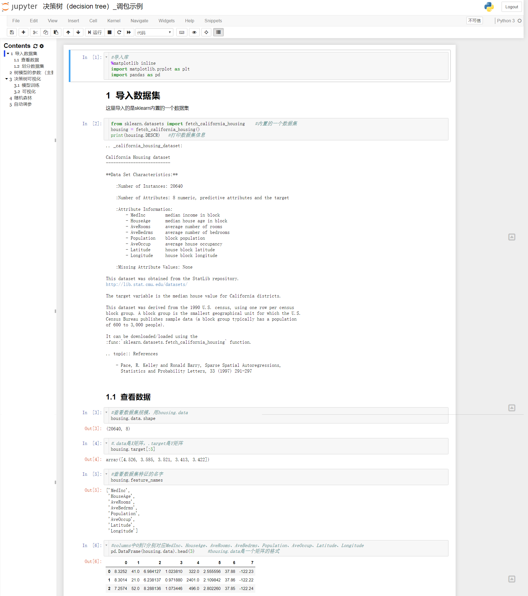Move the selected cell down
This screenshot has width=528, height=596.
78,32
